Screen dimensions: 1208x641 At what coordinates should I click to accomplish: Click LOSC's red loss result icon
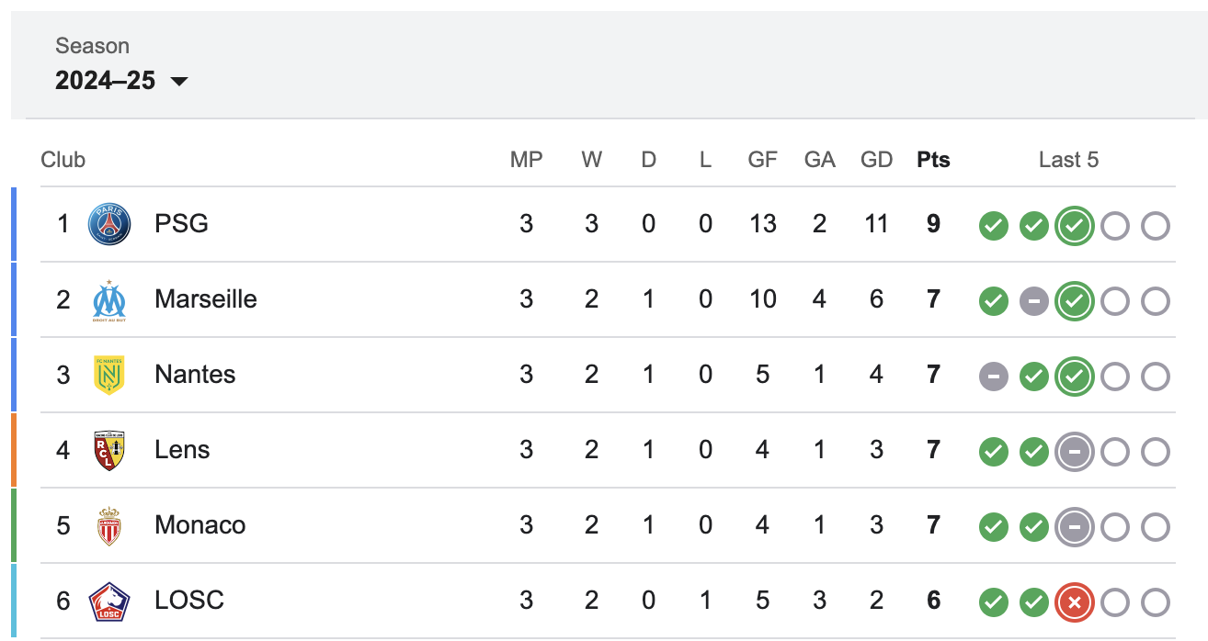pyautogui.click(x=1075, y=602)
